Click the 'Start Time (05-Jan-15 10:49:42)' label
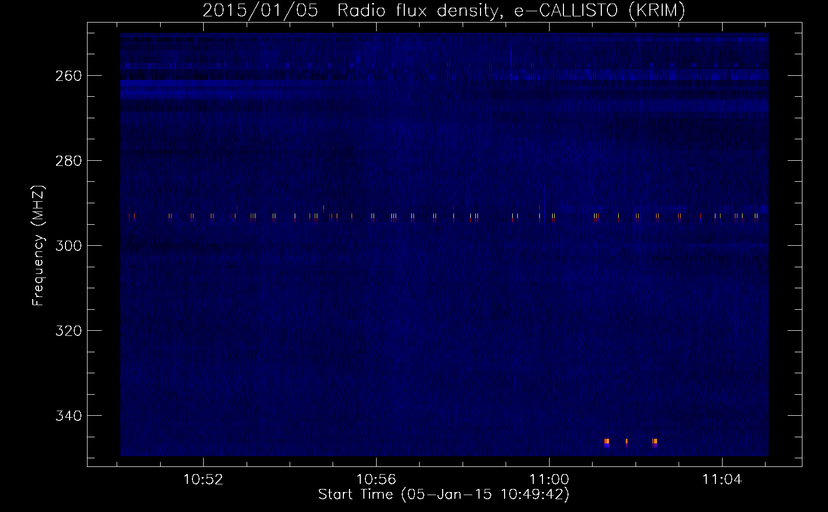Viewport: 828px width, 512px height. click(444, 495)
